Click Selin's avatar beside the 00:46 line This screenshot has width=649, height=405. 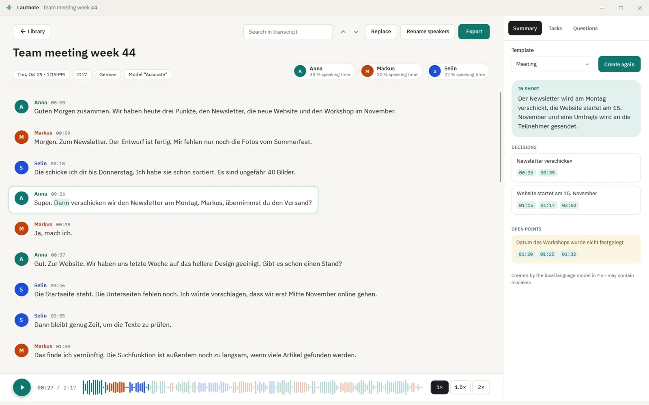pyautogui.click(x=21, y=290)
